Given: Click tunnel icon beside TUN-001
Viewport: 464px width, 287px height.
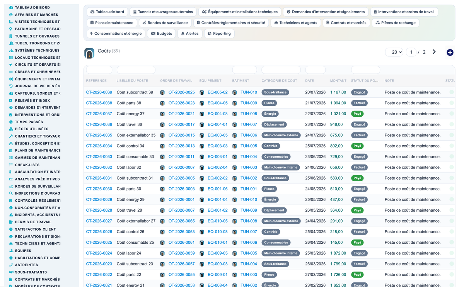Looking at the screenshot, I should coord(235,189).
